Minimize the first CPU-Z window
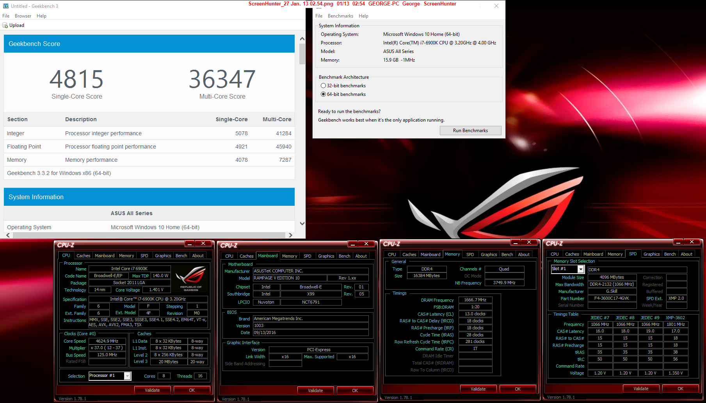This screenshot has width=706, height=403. 190,244
